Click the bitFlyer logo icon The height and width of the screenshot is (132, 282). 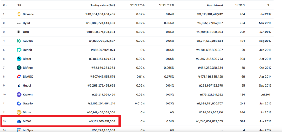[x=19, y=130]
